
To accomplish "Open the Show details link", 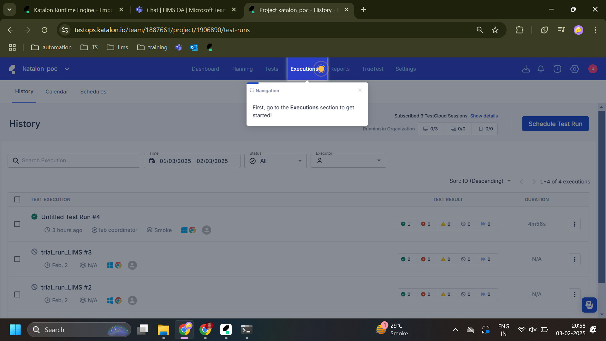I will click(x=484, y=116).
